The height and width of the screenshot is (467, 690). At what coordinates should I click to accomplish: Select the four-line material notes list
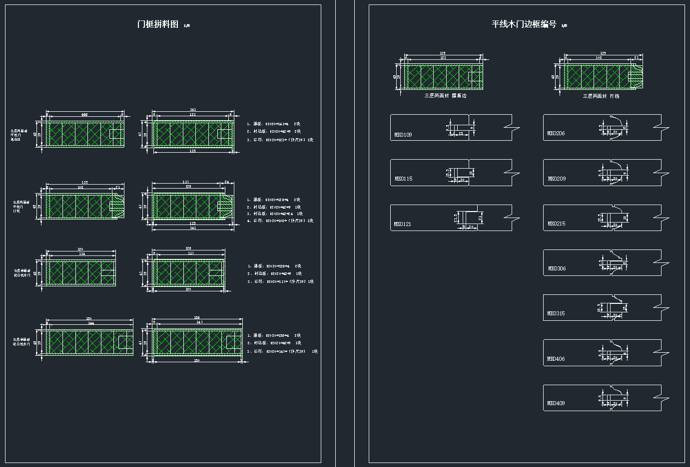(280, 210)
